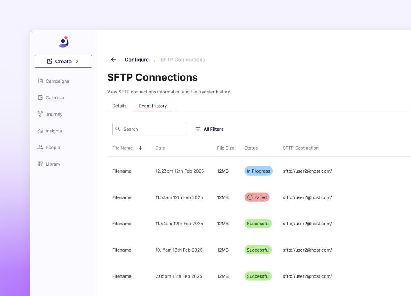Image resolution: width=411 pixels, height=296 pixels.
Task: Go to People using its icon
Action: 40,147
